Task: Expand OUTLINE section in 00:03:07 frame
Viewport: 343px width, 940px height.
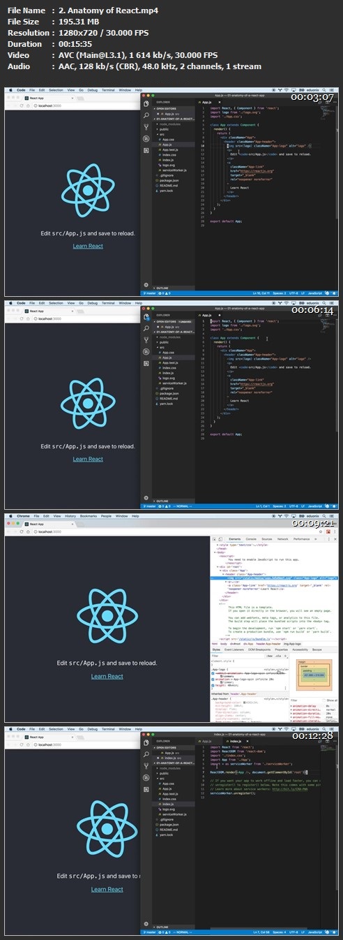Action: coord(174,288)
